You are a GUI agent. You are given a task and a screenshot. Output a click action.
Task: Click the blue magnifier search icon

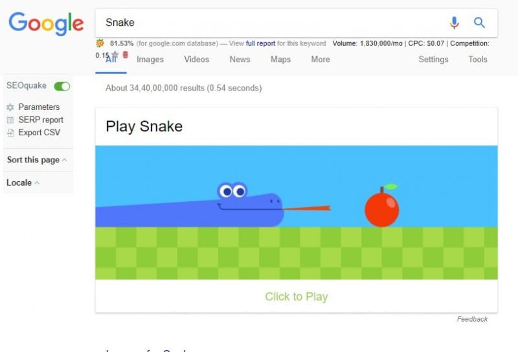pyautogui.click(x=479, y=23)
